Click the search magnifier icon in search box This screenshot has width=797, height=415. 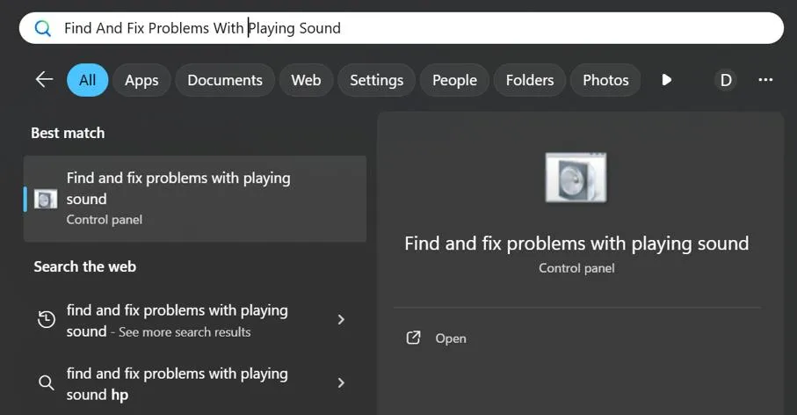tap(42, 28)
